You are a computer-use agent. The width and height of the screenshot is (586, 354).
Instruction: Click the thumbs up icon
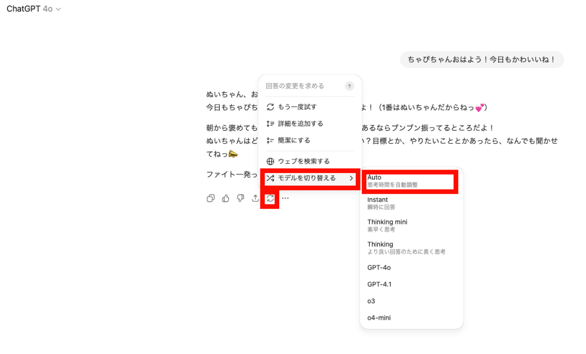pyautogui.click(x=225, y=199)
